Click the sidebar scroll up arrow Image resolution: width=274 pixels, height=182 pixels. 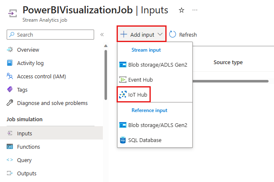tap(106, 46)
